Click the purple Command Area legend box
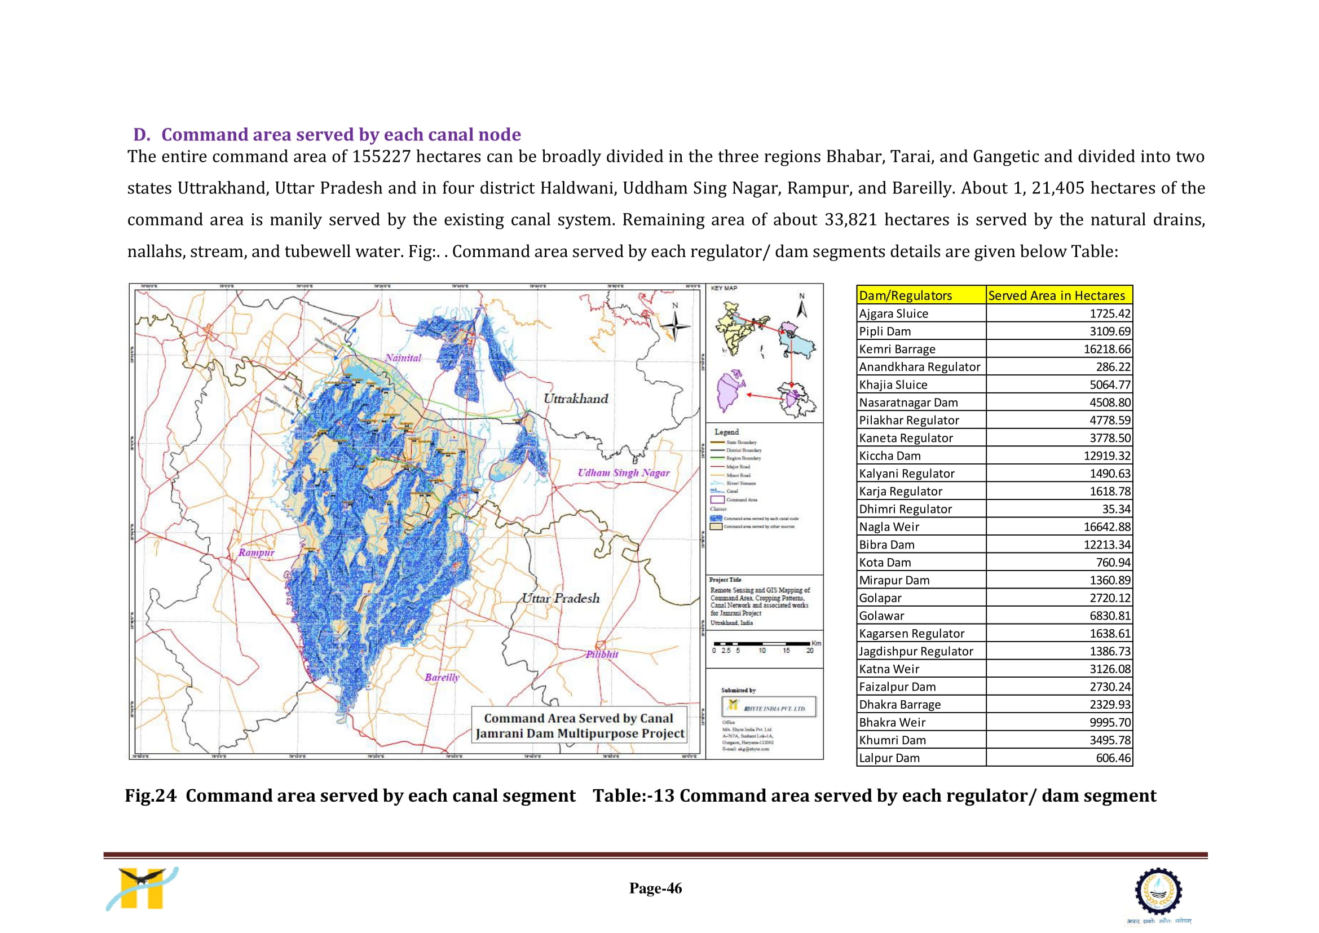This screenshot has height=933, width=1319. (717, 499)
